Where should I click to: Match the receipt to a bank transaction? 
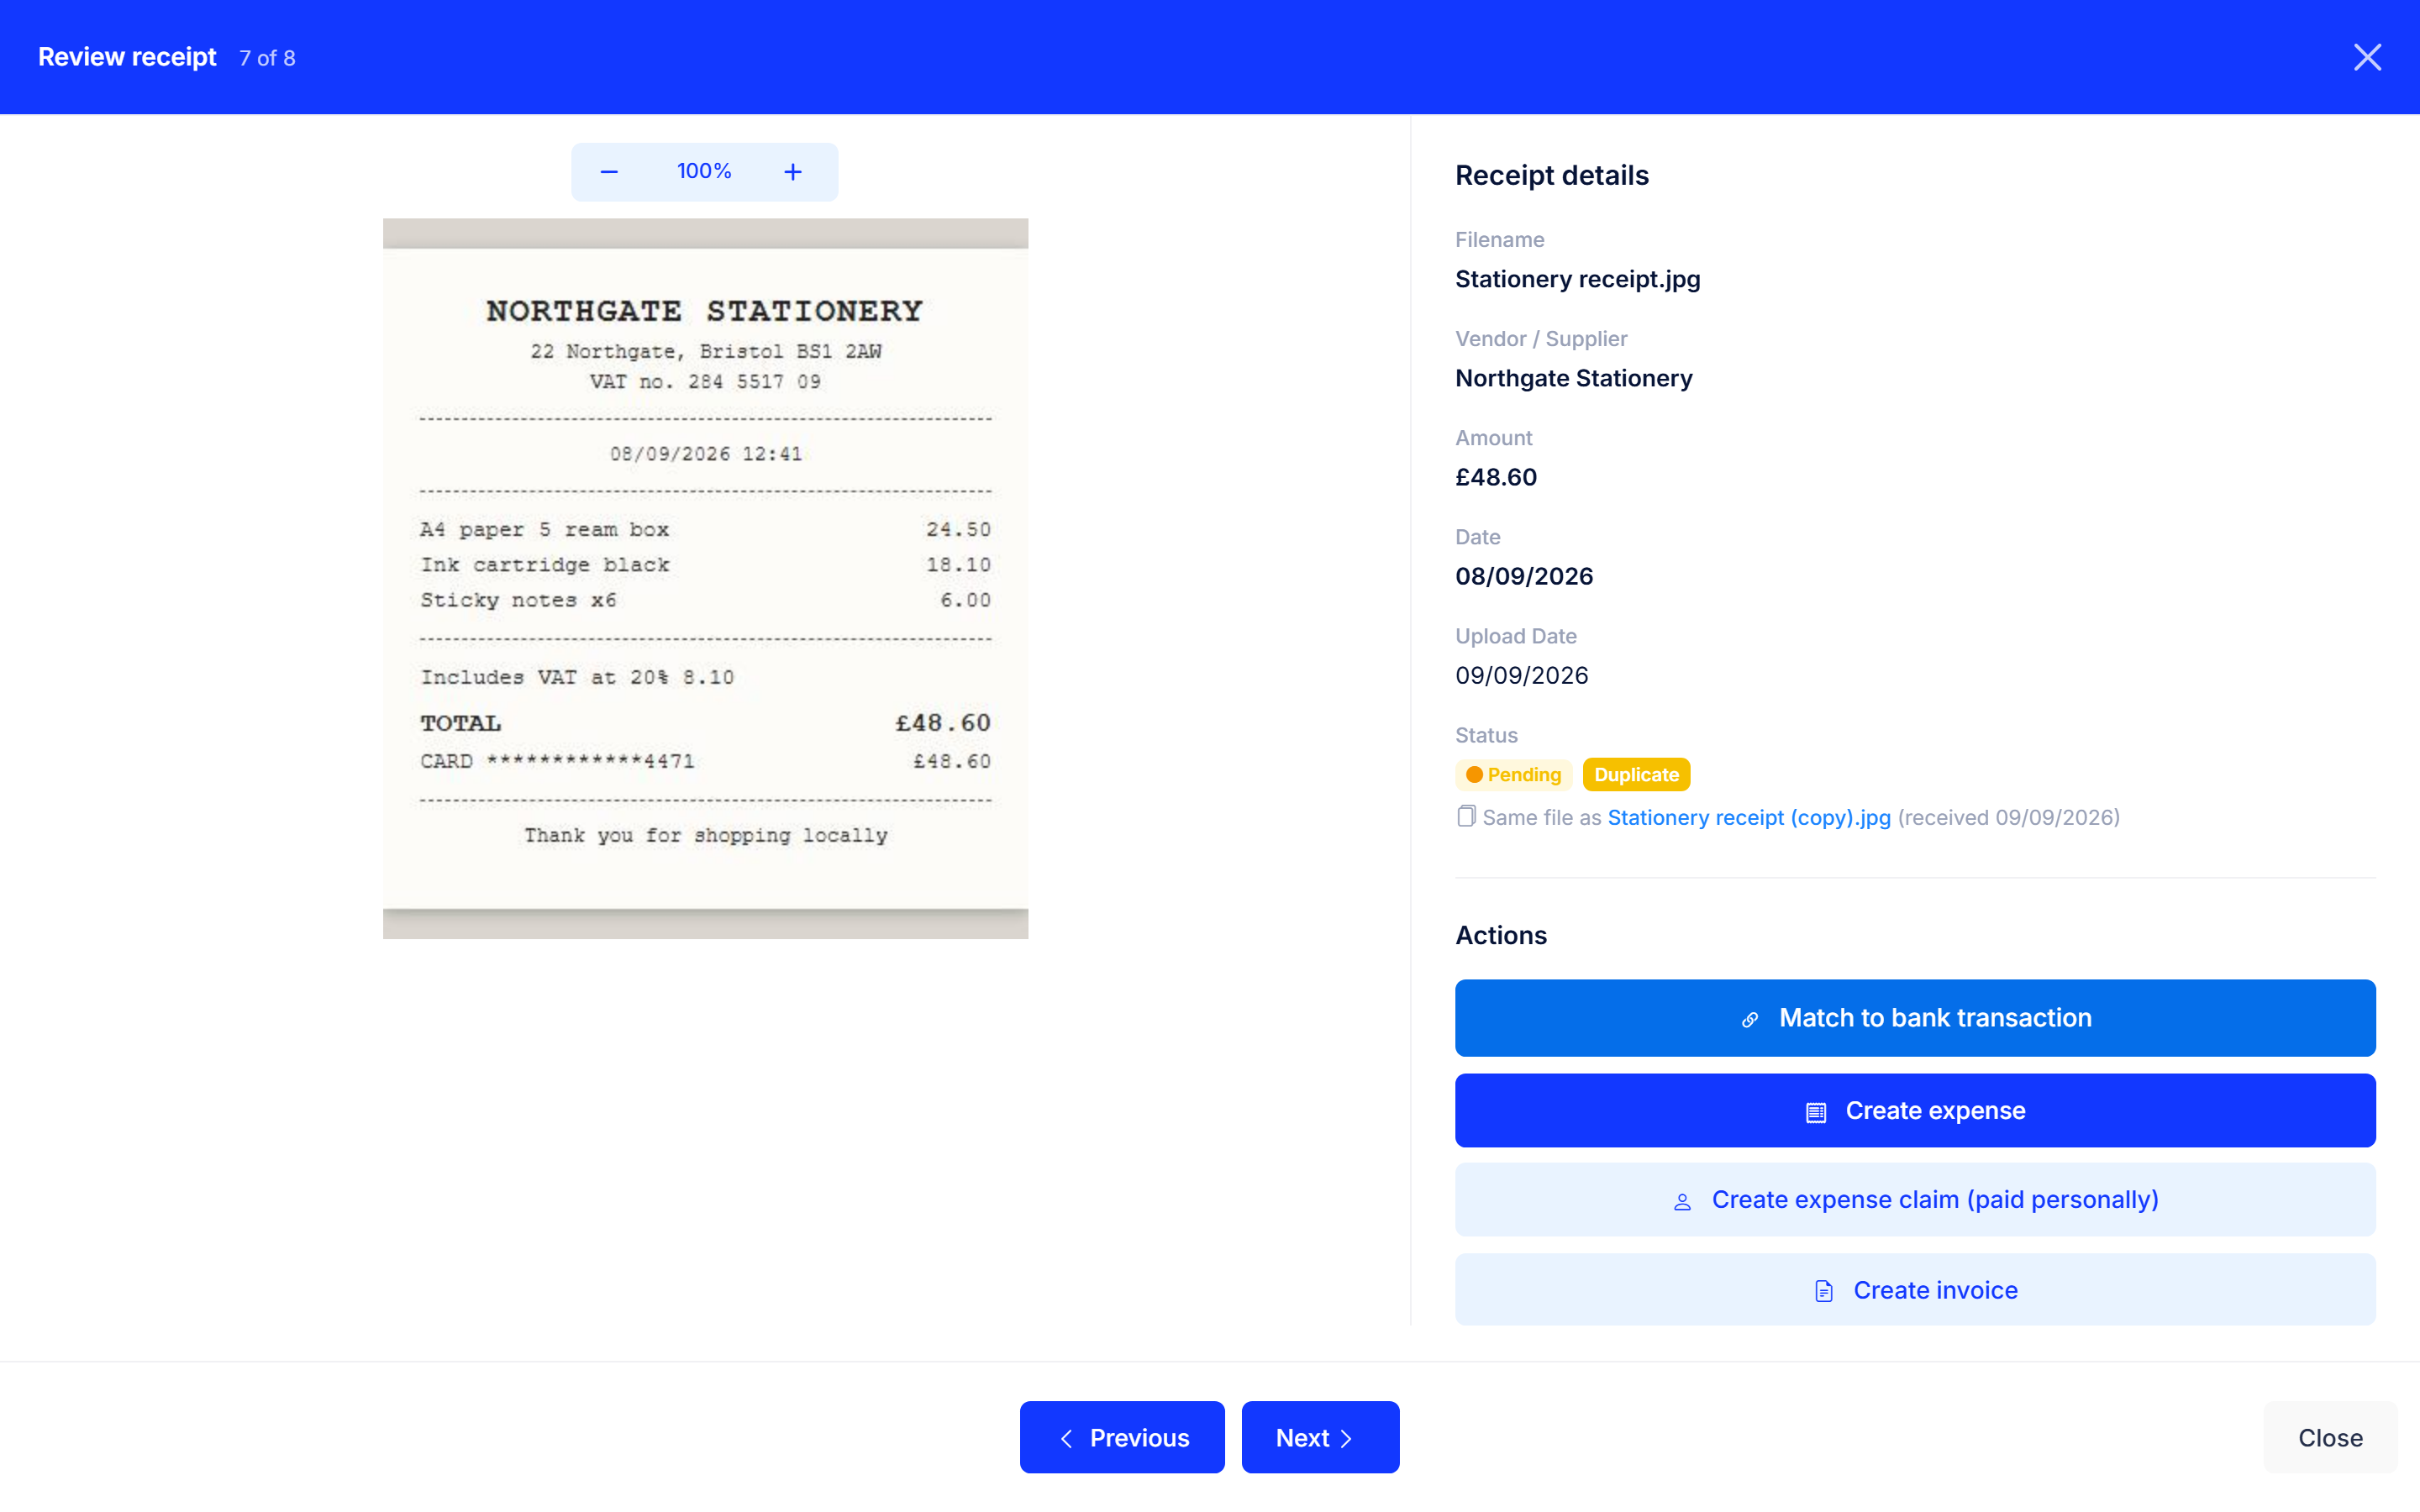click(x=1915, y=1018)
